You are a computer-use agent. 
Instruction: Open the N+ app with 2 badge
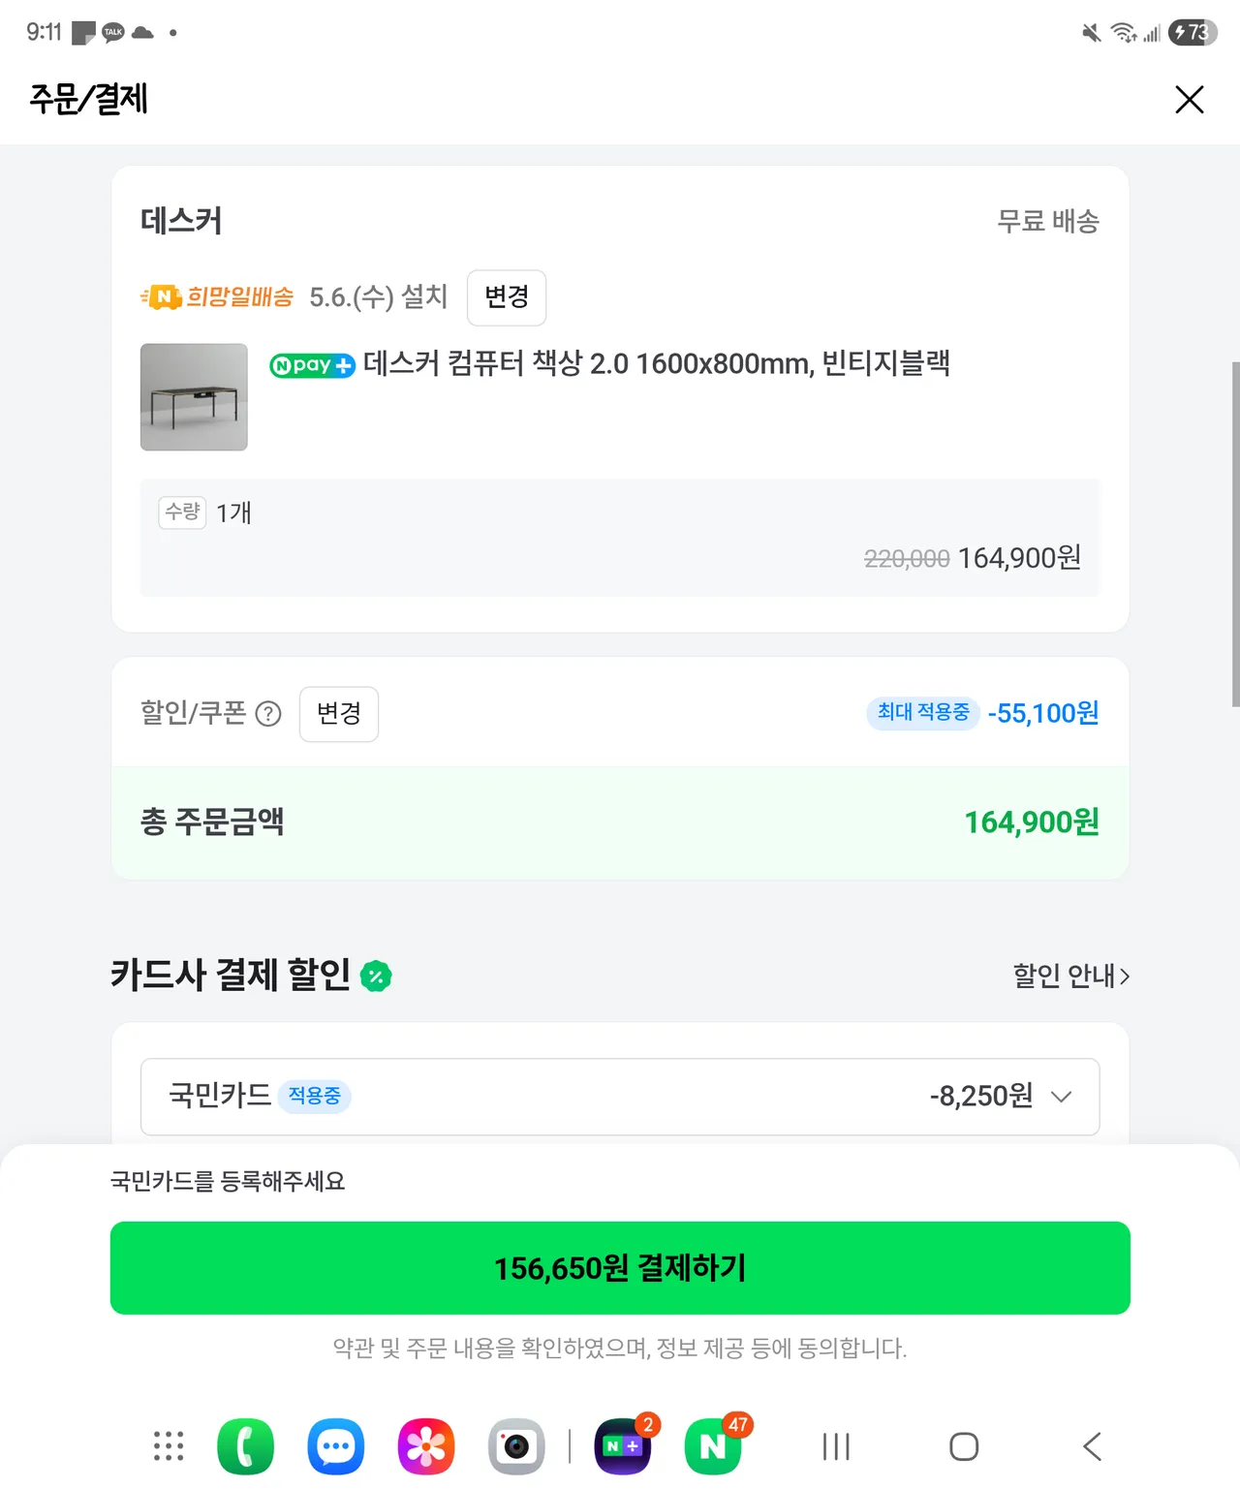tap(622, 1446)
